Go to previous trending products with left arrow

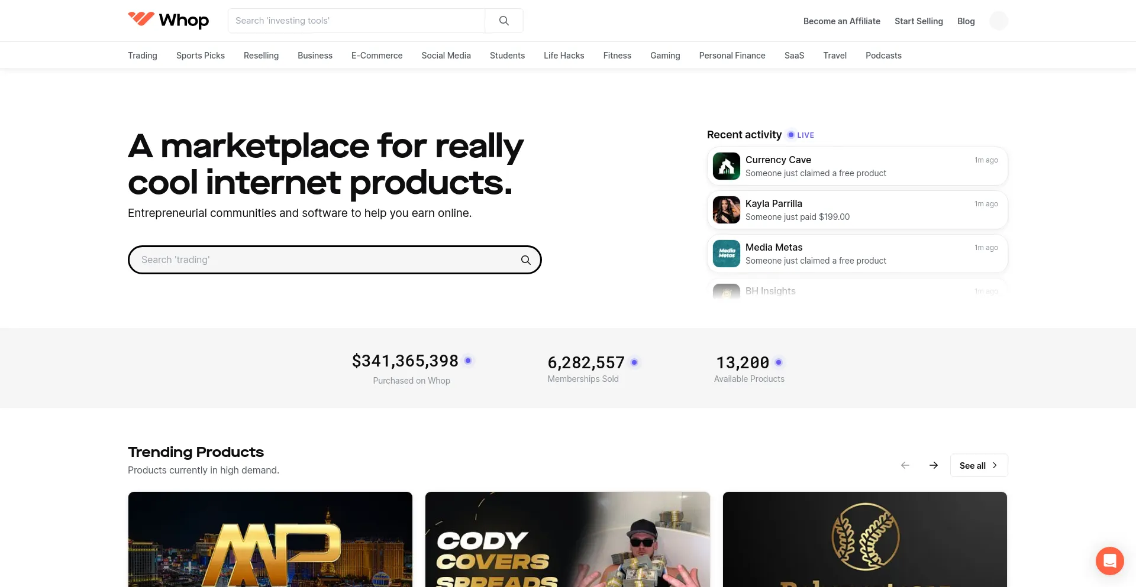point(905,465)
